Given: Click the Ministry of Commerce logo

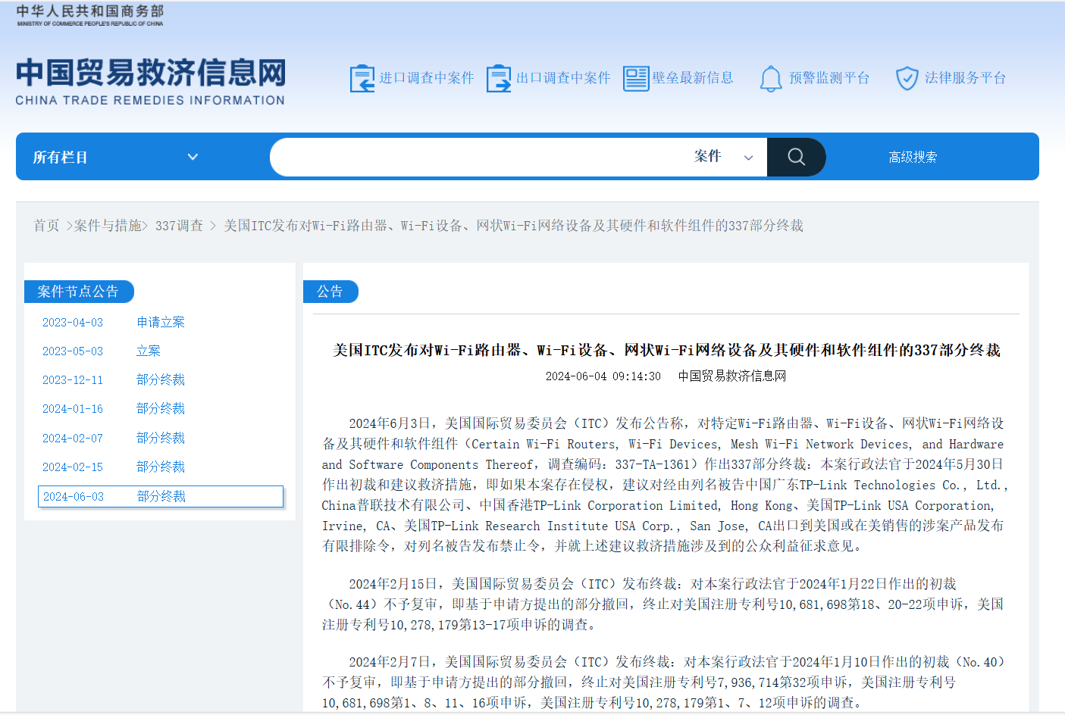Looking at the screenshot, I should (90, 15).
